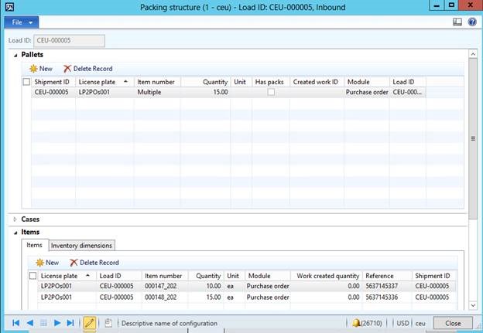Select all rows checkbox in Pallets grid
483x333 pixels.
tap(27, 81)
